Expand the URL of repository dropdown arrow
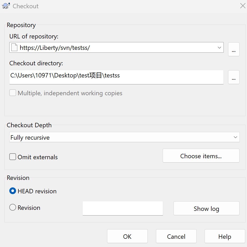This screenshot has width=247, height=247. point(219,47)
